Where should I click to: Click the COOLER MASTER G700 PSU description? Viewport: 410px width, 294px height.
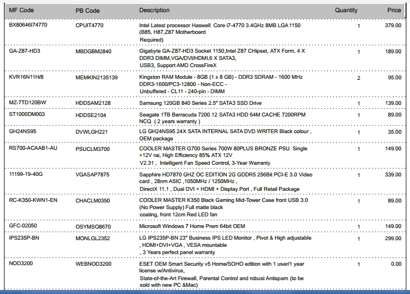(223, 156)
